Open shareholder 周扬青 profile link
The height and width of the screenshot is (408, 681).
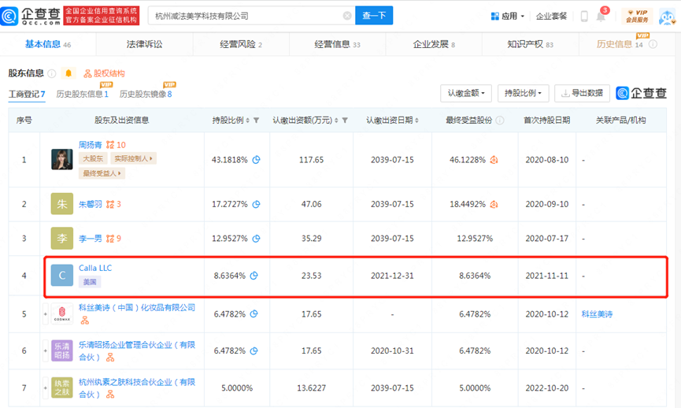(x=91, y=145)
